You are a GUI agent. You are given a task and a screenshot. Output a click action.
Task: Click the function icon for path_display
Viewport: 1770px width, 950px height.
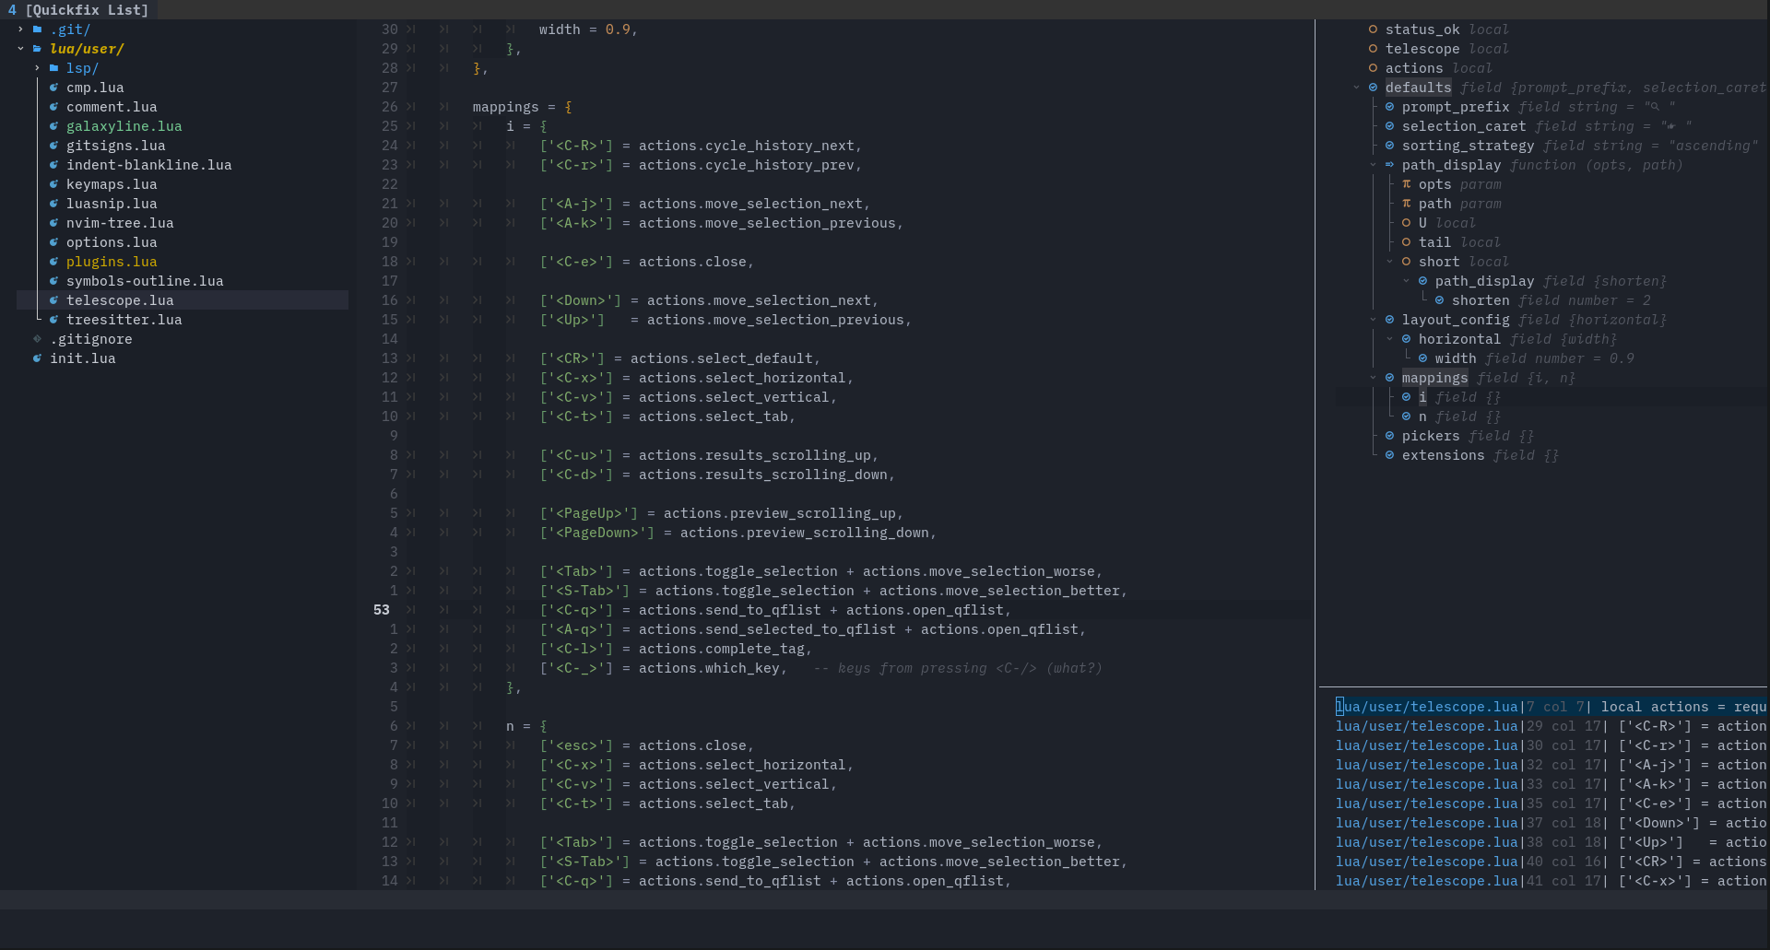pos(1389,165)
